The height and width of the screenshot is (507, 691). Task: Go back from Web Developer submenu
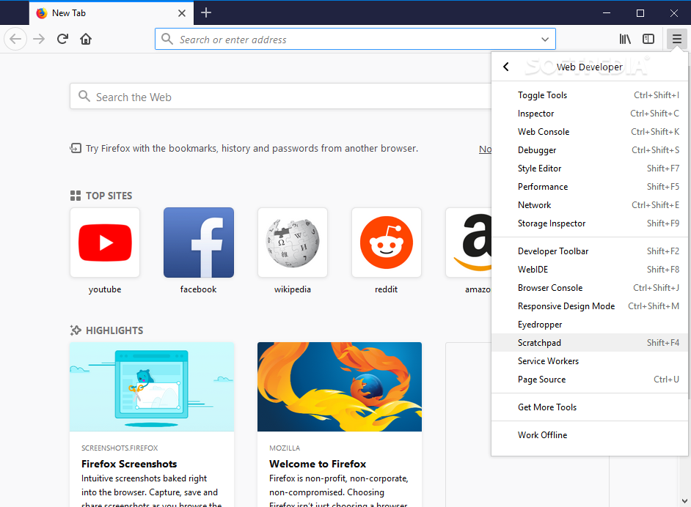pos(506,67)
